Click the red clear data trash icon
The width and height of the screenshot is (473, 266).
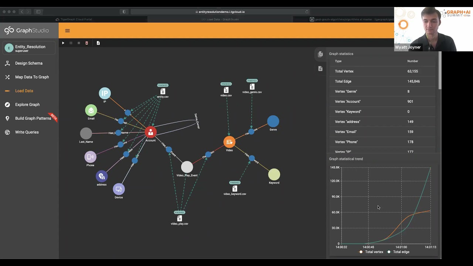click(87, 43)
